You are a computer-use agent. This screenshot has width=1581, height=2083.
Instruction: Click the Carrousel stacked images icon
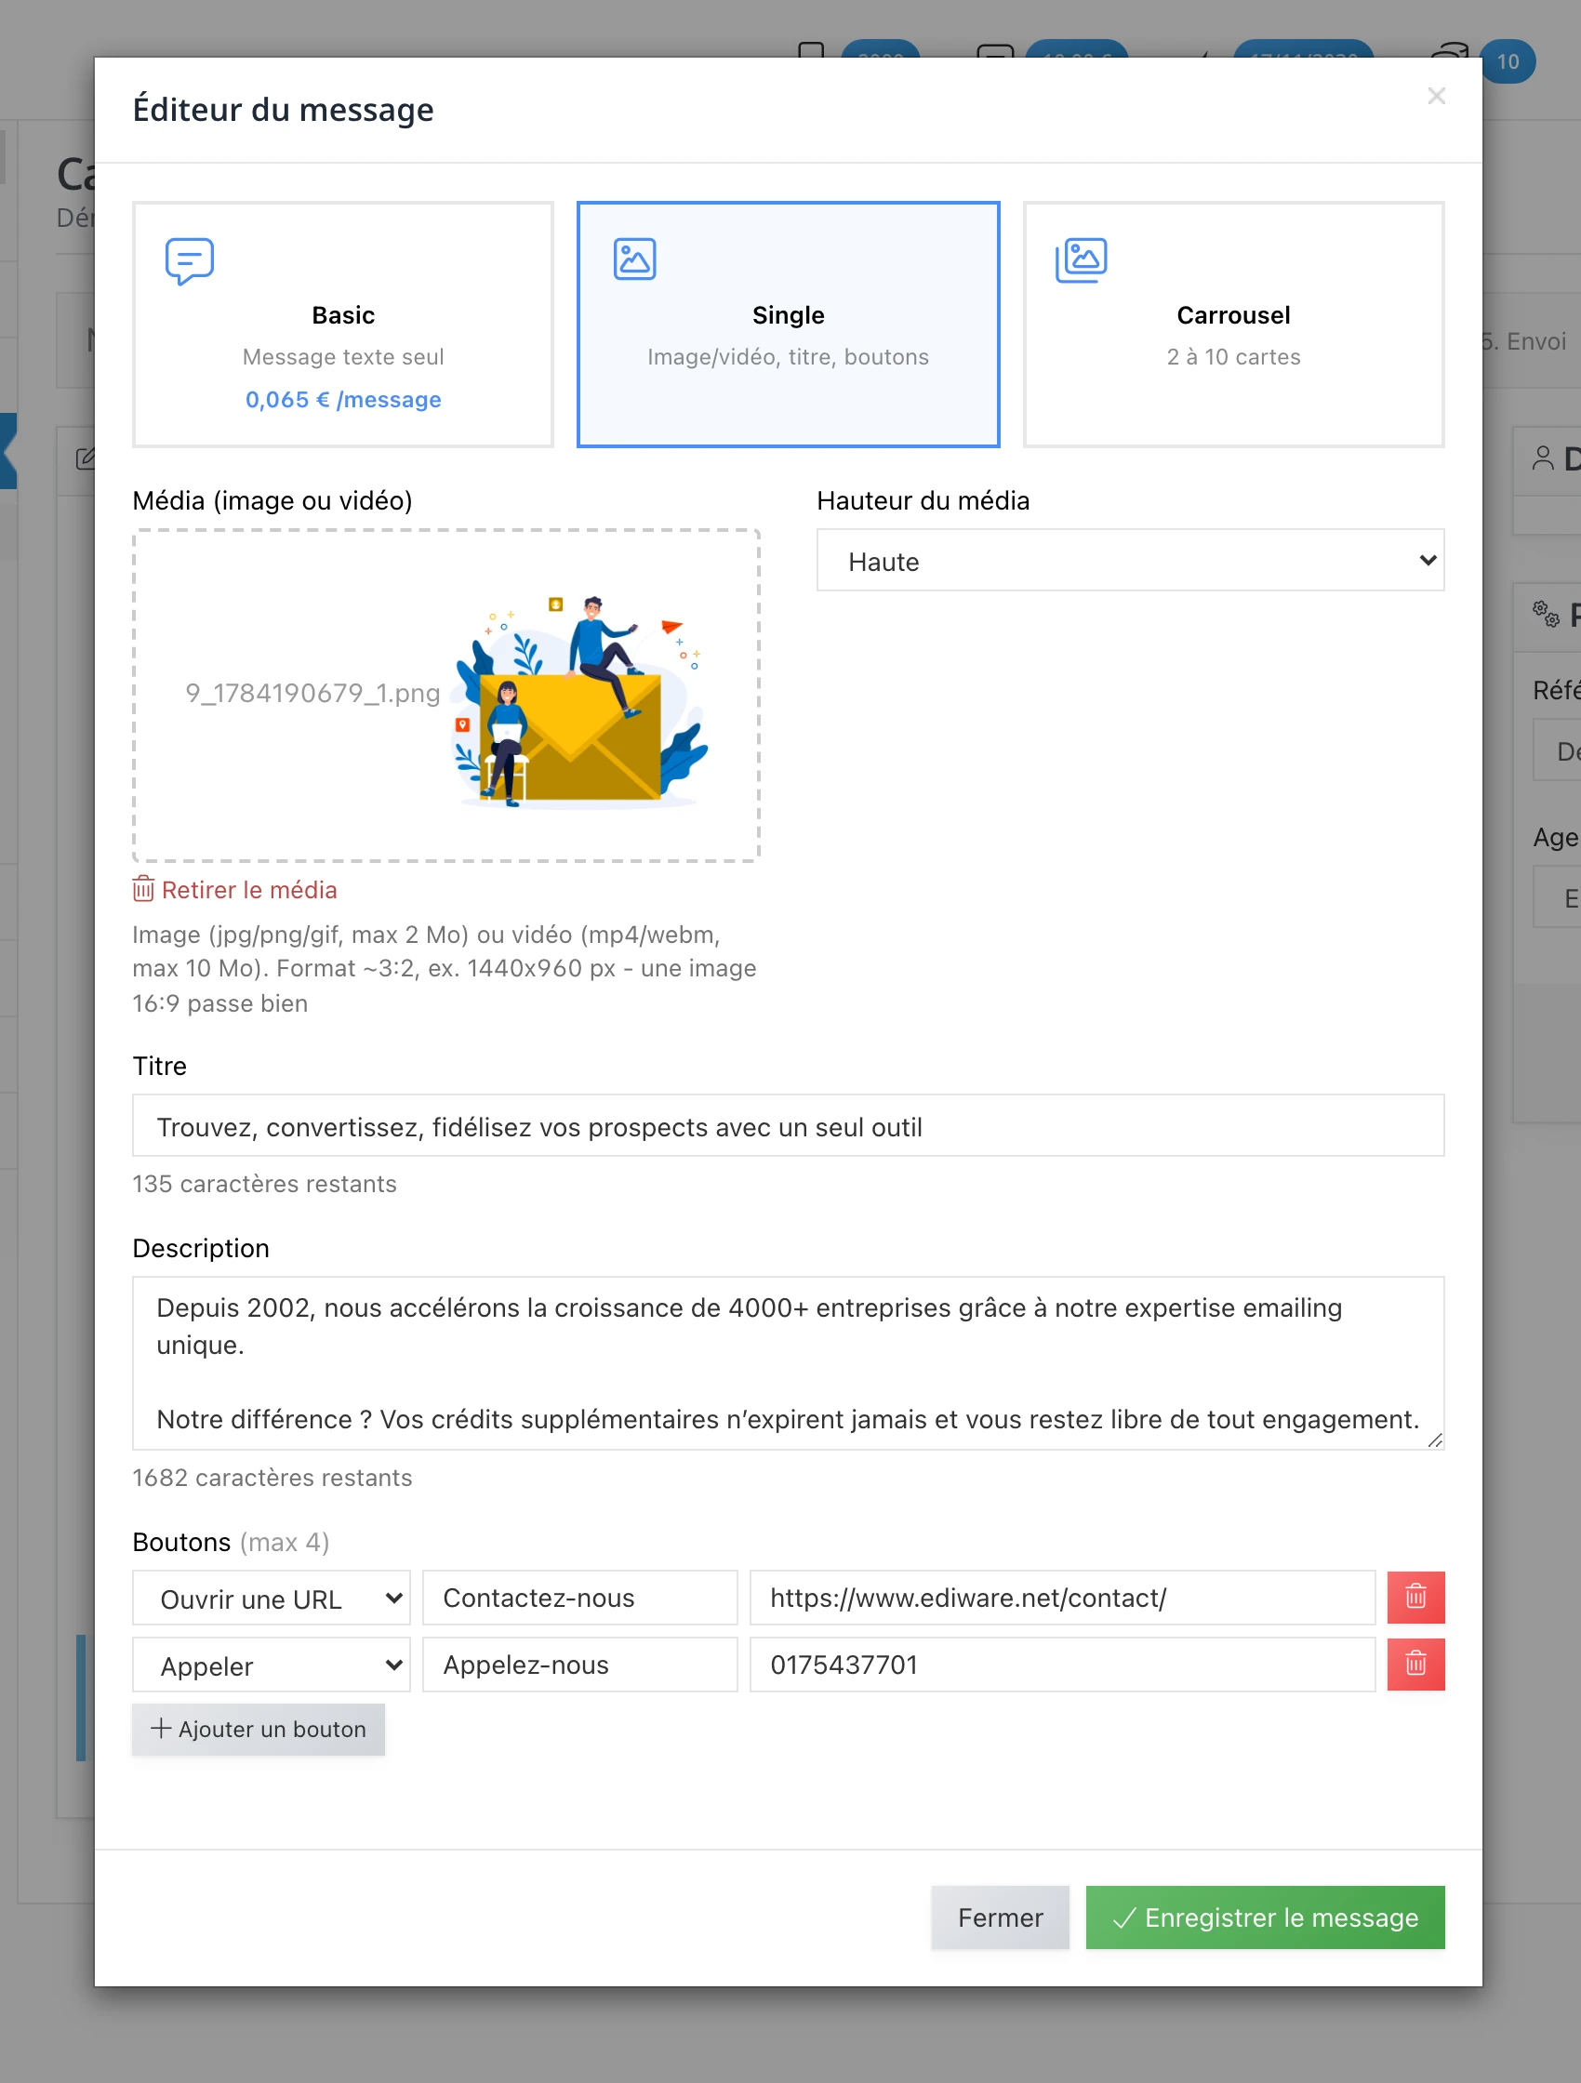(1081, 259)
